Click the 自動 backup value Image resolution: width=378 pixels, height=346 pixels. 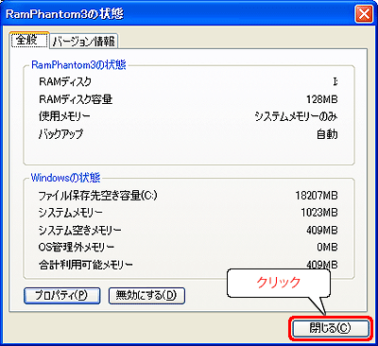point(327,134)
